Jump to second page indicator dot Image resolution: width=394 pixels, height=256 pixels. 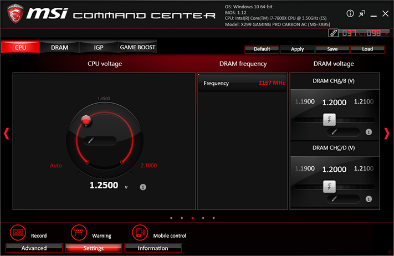click(182, 218)
